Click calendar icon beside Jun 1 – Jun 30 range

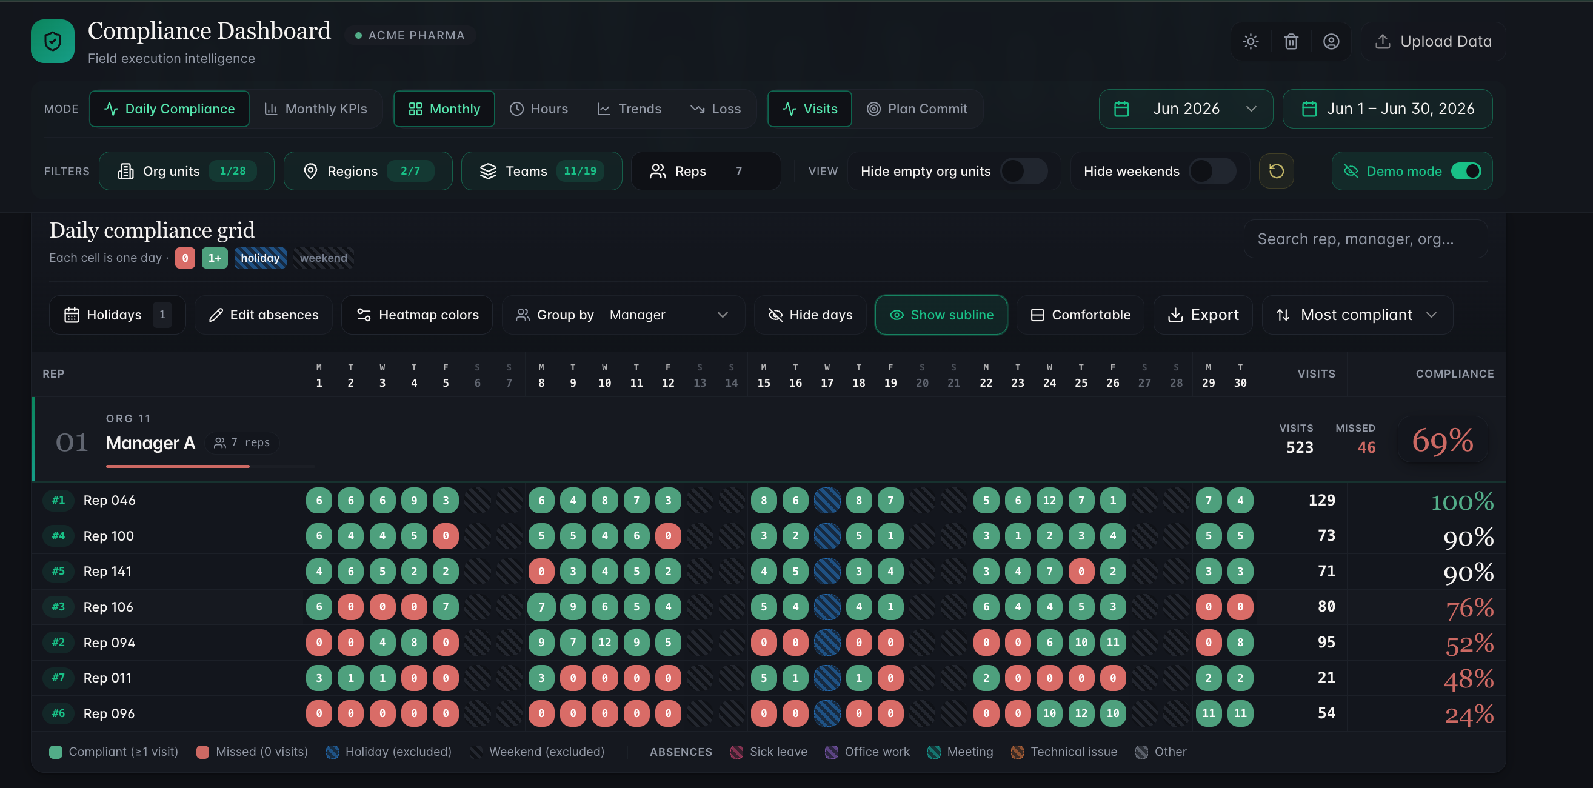point(1309,109)
